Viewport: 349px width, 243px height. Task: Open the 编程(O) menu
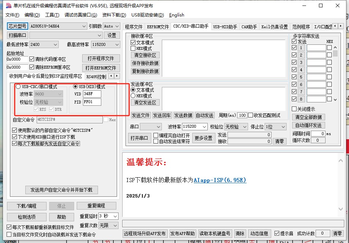click(x=32, y=15)
